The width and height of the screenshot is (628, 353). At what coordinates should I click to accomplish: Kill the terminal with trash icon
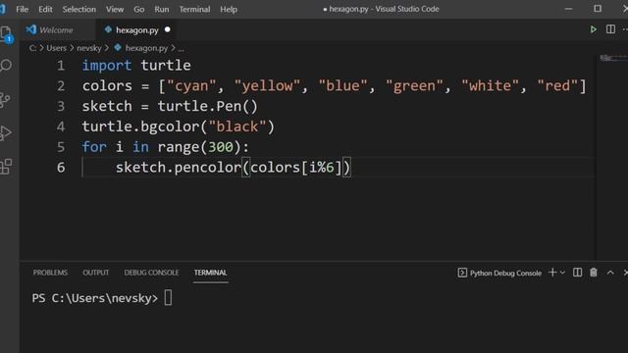594,273
